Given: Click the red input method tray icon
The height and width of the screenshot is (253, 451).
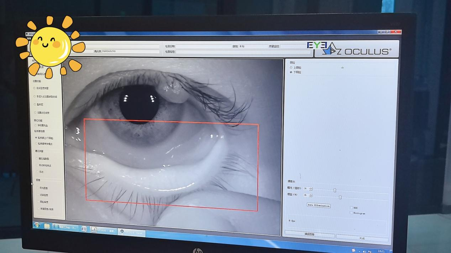Looking at the screenshot, I should 353,251.
